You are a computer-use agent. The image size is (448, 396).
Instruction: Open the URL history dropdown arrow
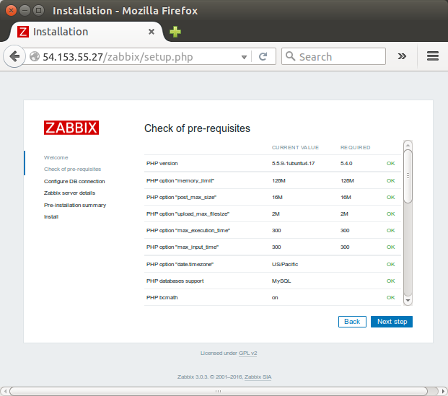pyautogui.click(x=244, y=57)
